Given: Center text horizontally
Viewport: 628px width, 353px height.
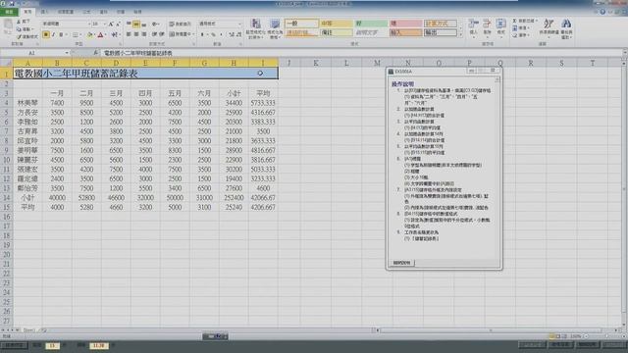Looking at the screenshot, I should coord(136,34).
